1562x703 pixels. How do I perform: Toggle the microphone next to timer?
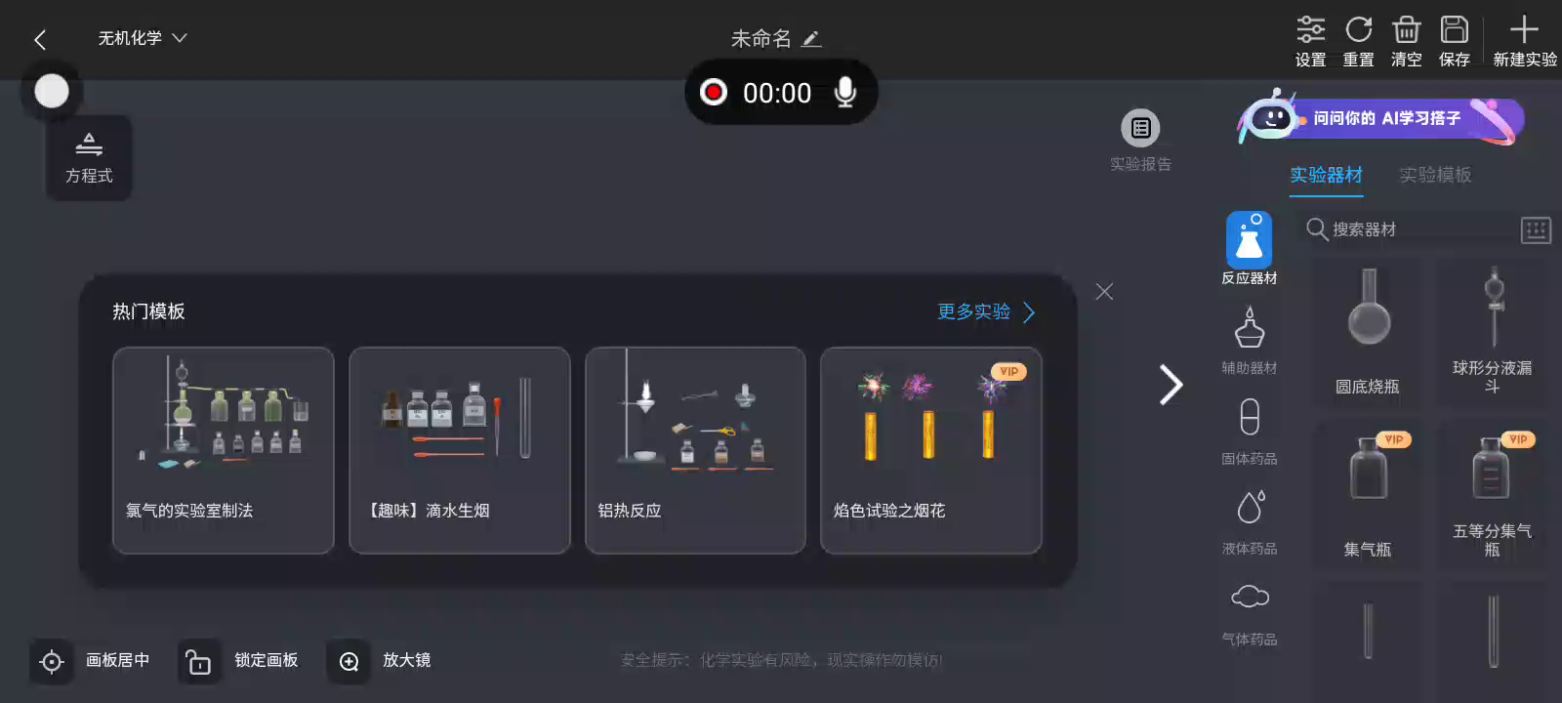[845, 92]
